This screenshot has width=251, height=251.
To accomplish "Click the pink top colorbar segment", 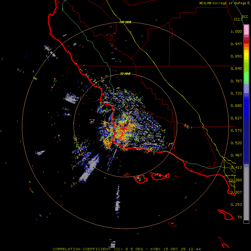I will click(x=246, y=30).
